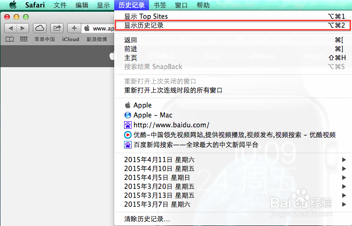Click the Share toolbar icon
The width and height of the screenshot is (352, 226).
pos(57,28)
